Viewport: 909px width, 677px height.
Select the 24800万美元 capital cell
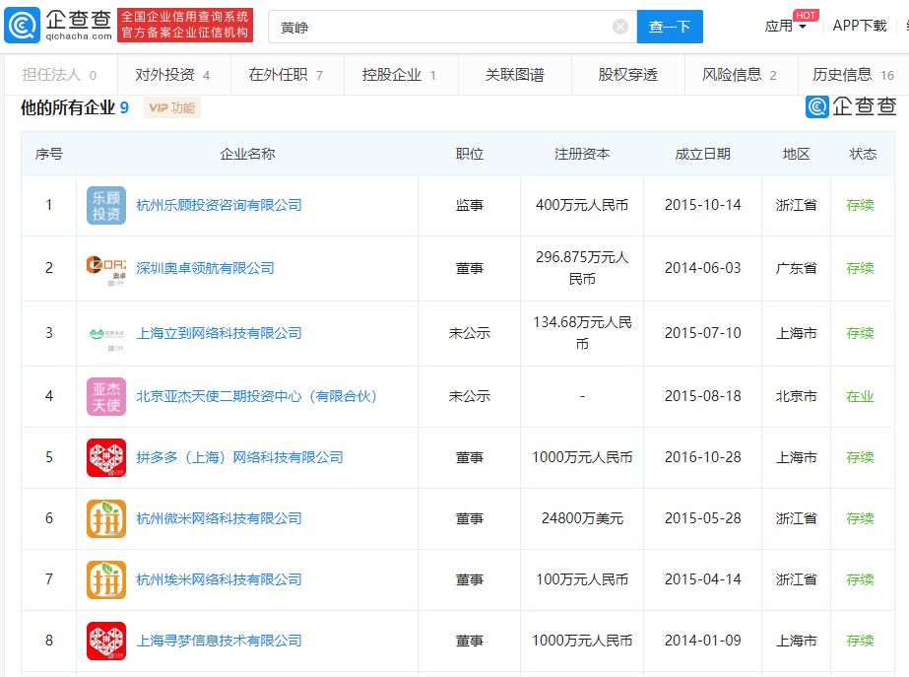(582, 518)
